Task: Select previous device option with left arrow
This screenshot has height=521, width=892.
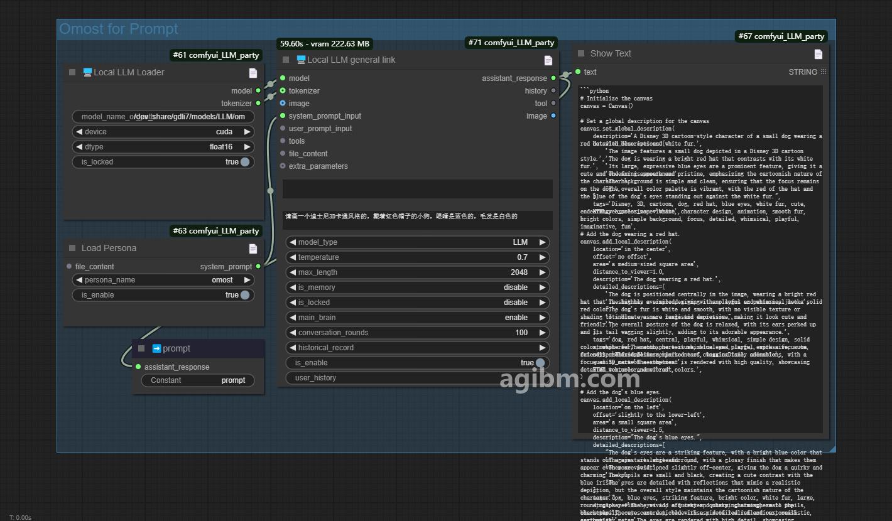Action: [x=79, y=132]
